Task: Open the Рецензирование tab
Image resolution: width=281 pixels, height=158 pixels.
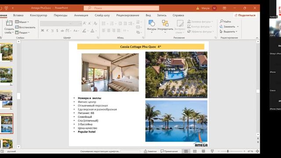Action: point(128,15)
